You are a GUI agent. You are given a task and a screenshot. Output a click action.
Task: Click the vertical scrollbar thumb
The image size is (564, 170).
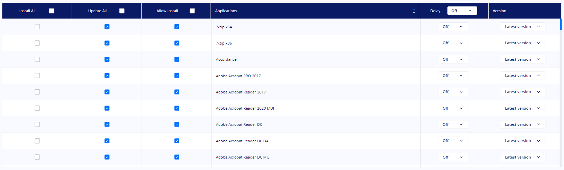[561, 25]
